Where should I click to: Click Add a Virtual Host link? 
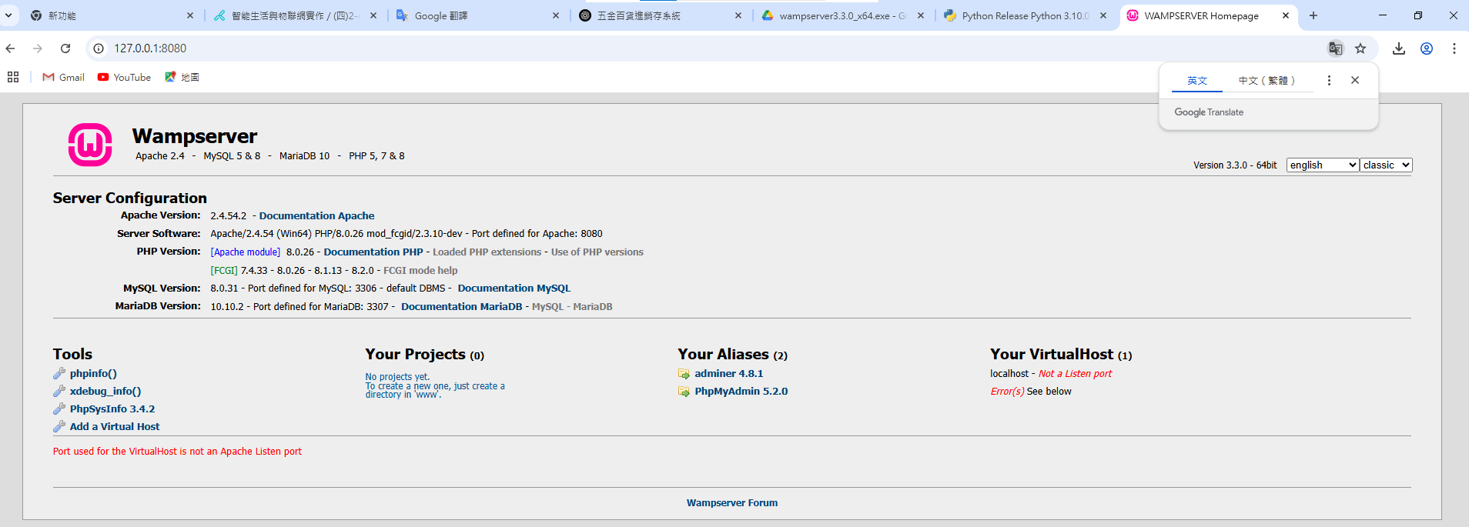pyautogui.click(x=115, y=427)
